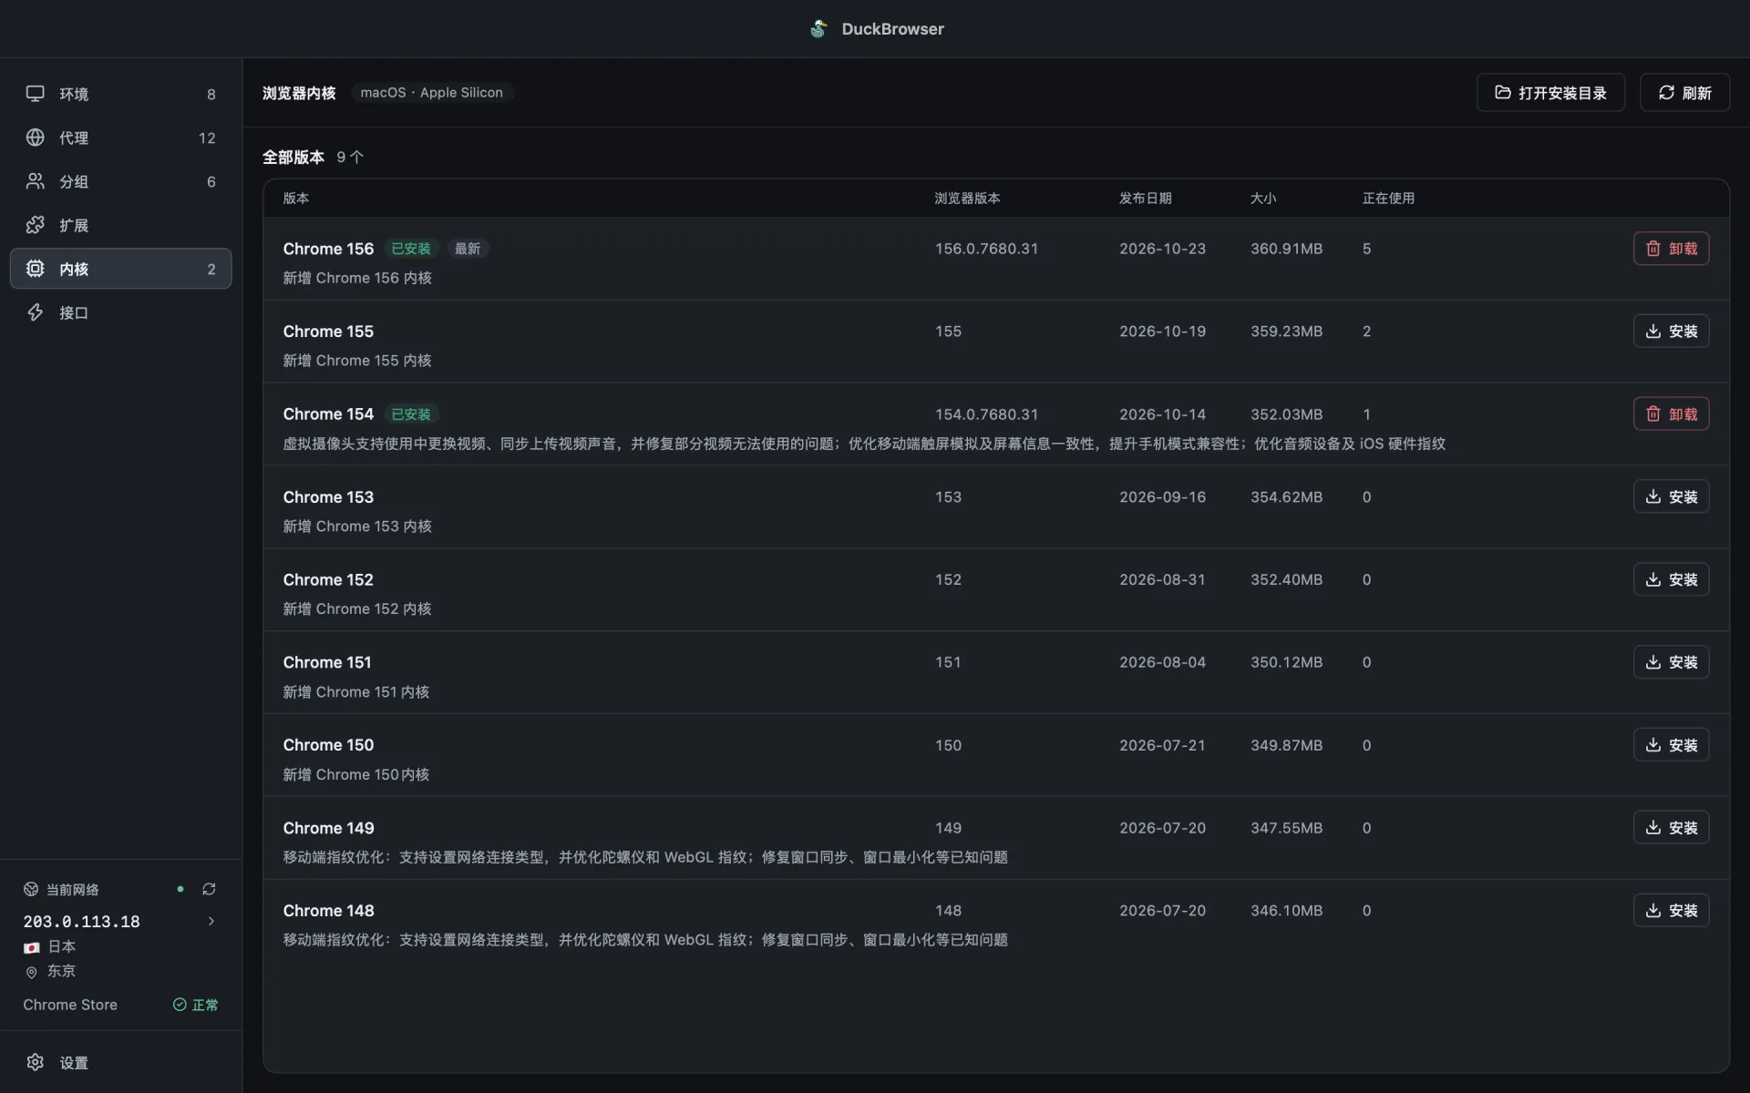Click the 内核 chip icon in sidebar
Screen dimensions: 1750x1093
click(x=35, y=269)
